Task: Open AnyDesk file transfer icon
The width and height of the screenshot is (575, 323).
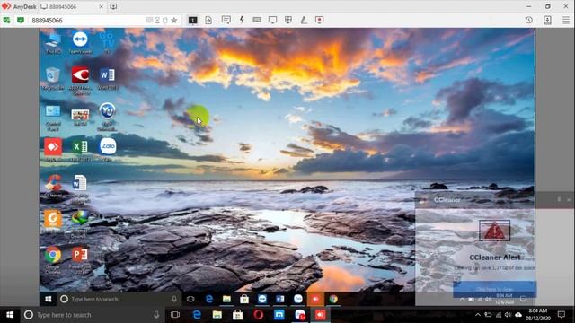Action: (x=208, y=20)
